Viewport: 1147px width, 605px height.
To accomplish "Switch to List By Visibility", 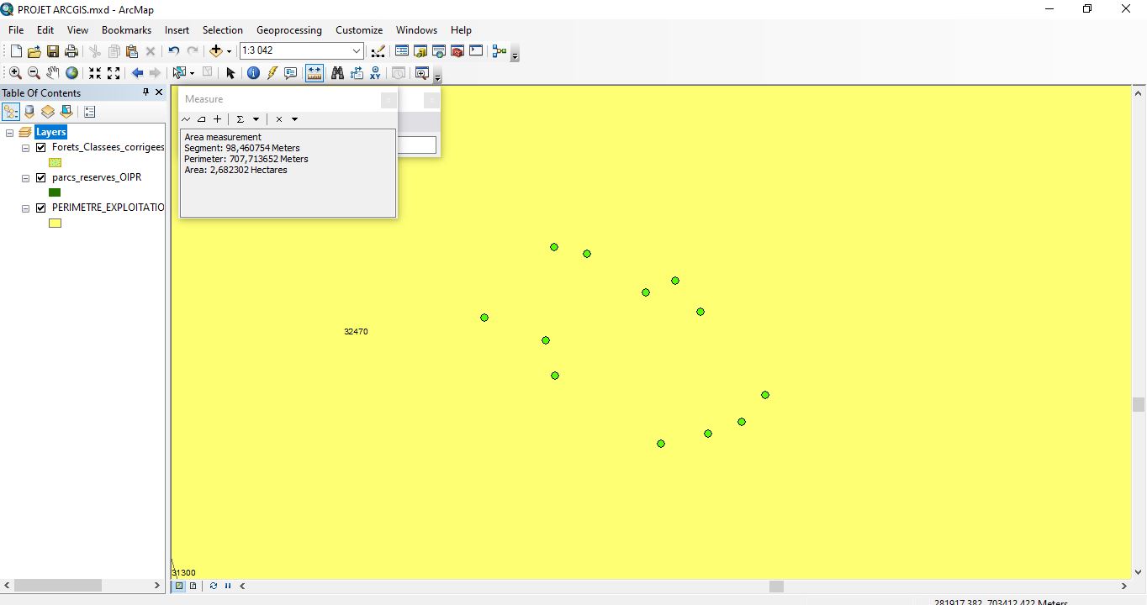I will click(x=48, y=111).
